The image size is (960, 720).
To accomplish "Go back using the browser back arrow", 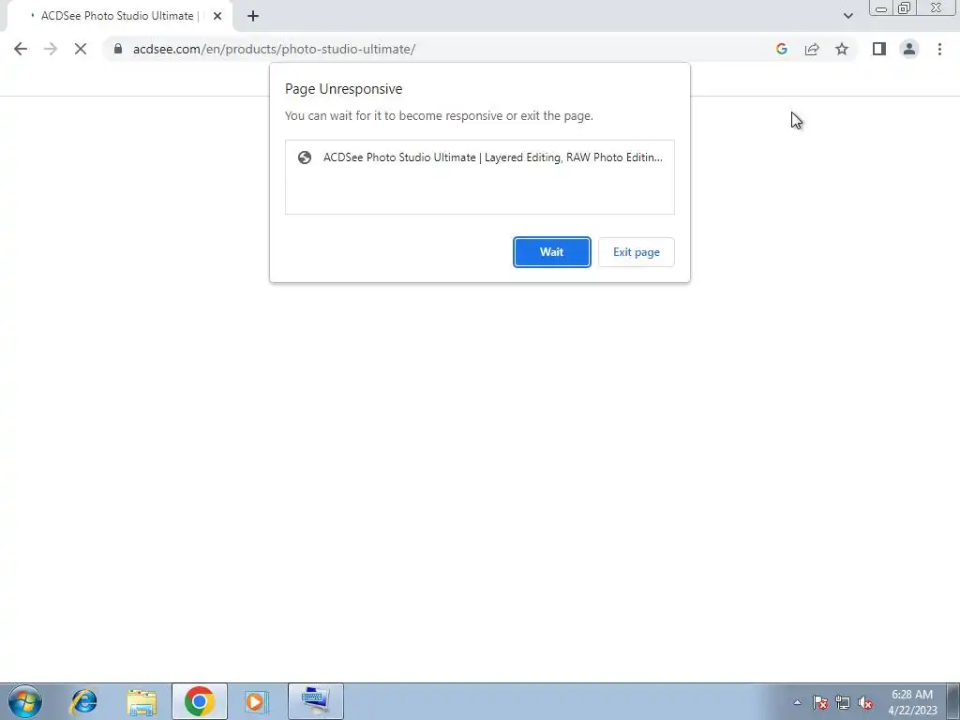I will click(x=21, y=49).
